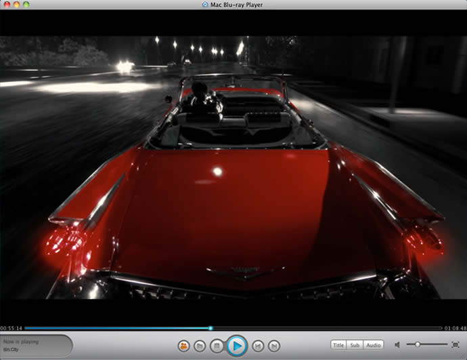Minimize the player with yellow button
This screenshot has width=467, height=360.
tap(16, 5)
